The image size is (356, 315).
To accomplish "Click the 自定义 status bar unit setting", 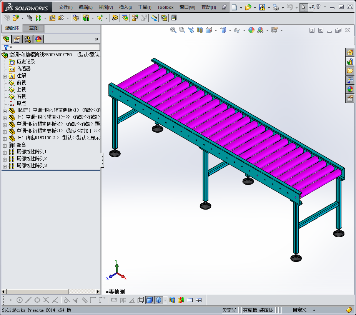I will coord(299,310).
